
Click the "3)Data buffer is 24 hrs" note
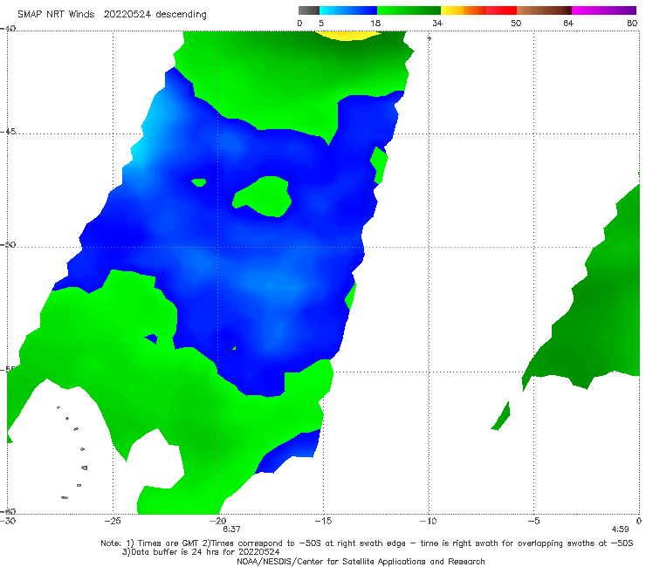(201, 552)
